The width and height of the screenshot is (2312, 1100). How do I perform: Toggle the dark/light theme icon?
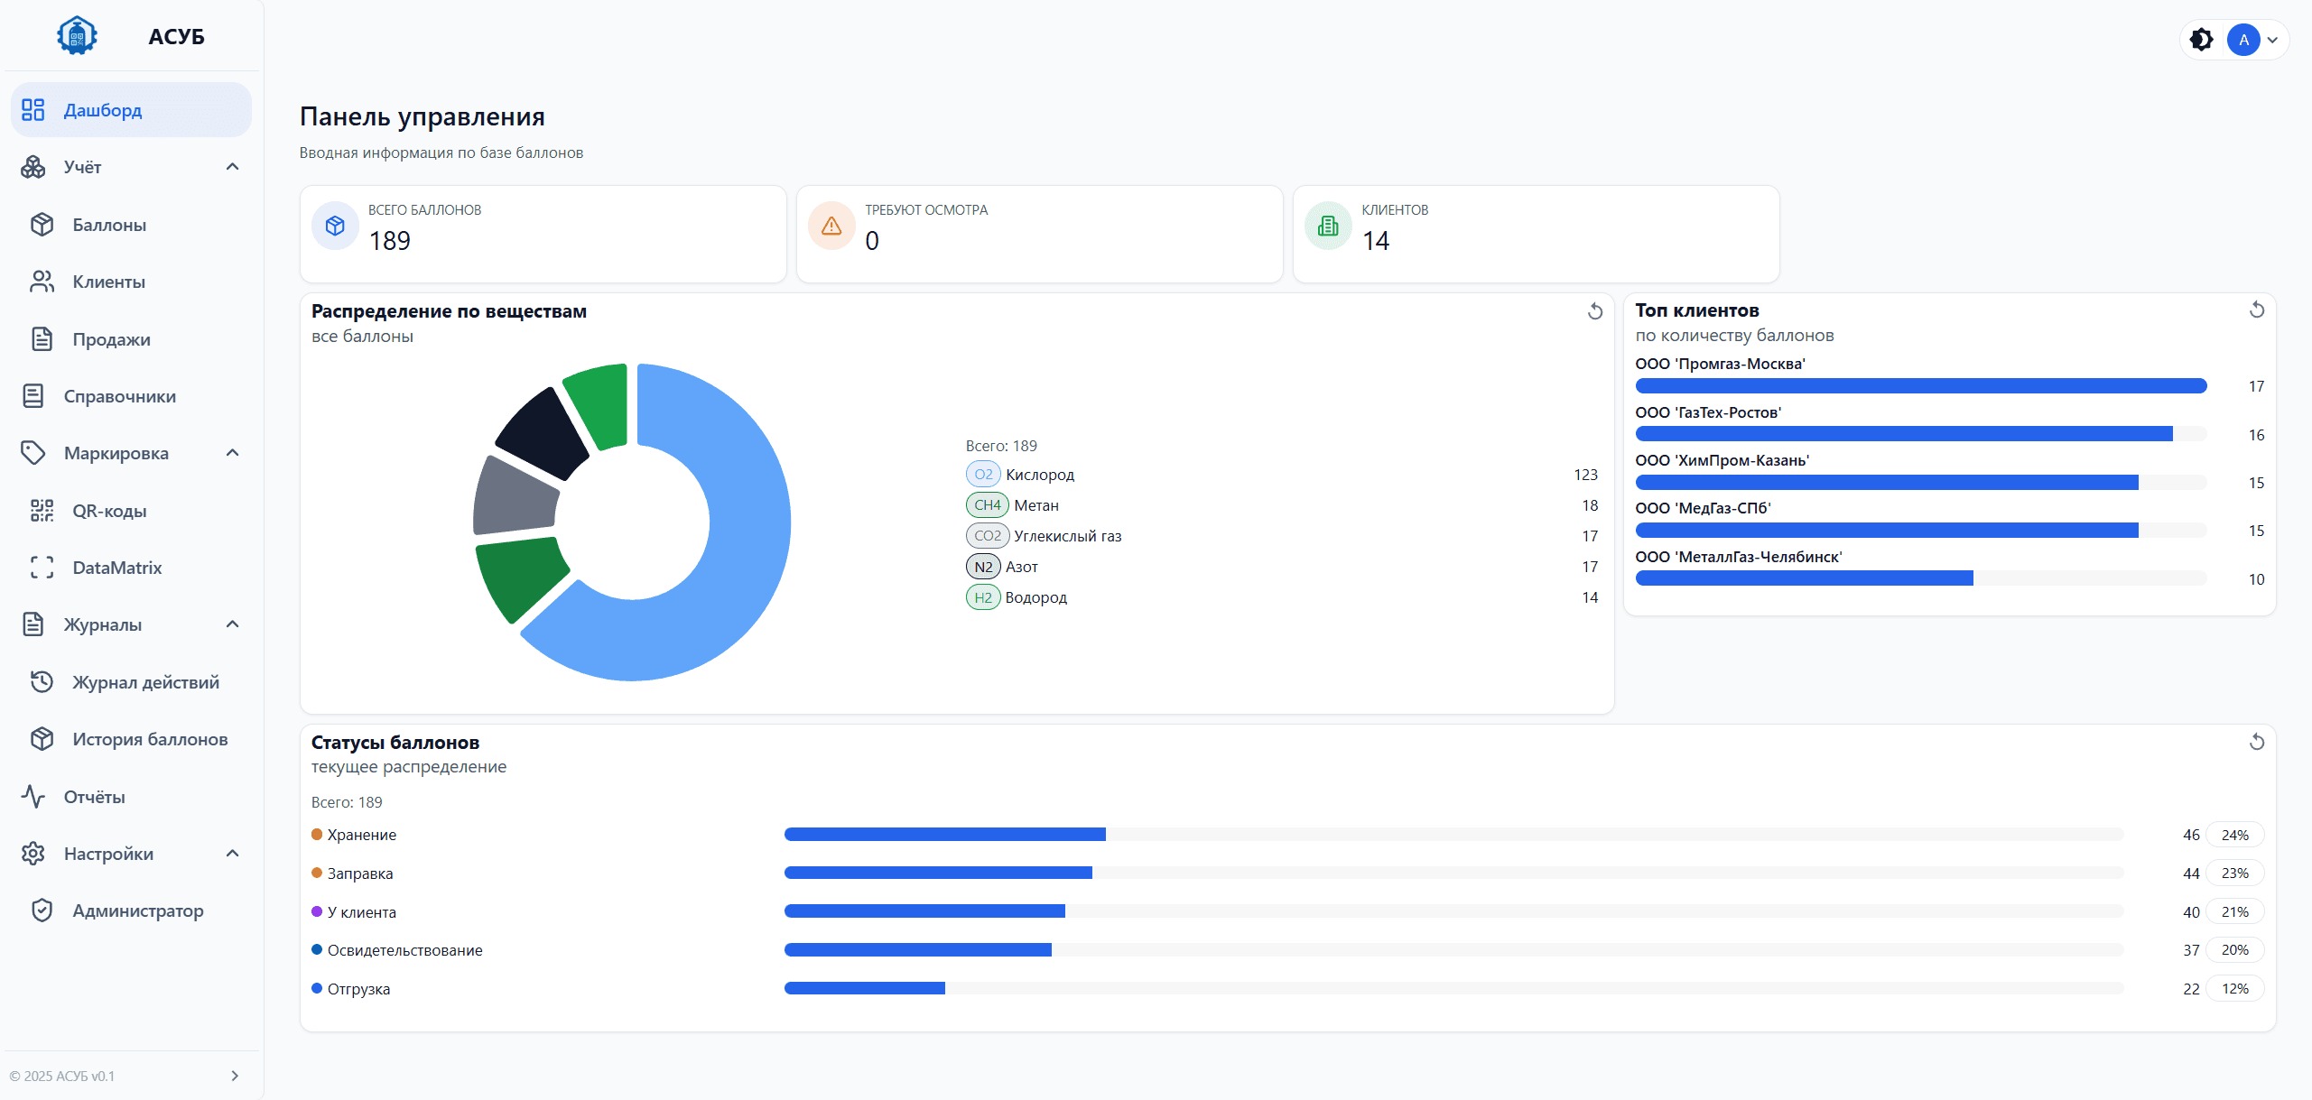[2202, 40]
